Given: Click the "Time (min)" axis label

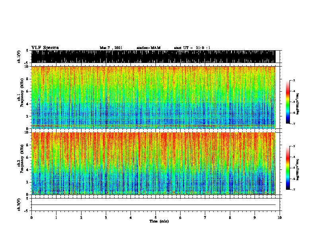Looking at the screenshot, I should click(159, 221).
